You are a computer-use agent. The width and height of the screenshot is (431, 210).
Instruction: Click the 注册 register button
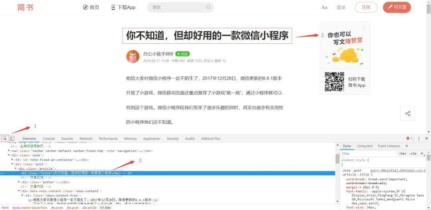(x=366, y=8)
